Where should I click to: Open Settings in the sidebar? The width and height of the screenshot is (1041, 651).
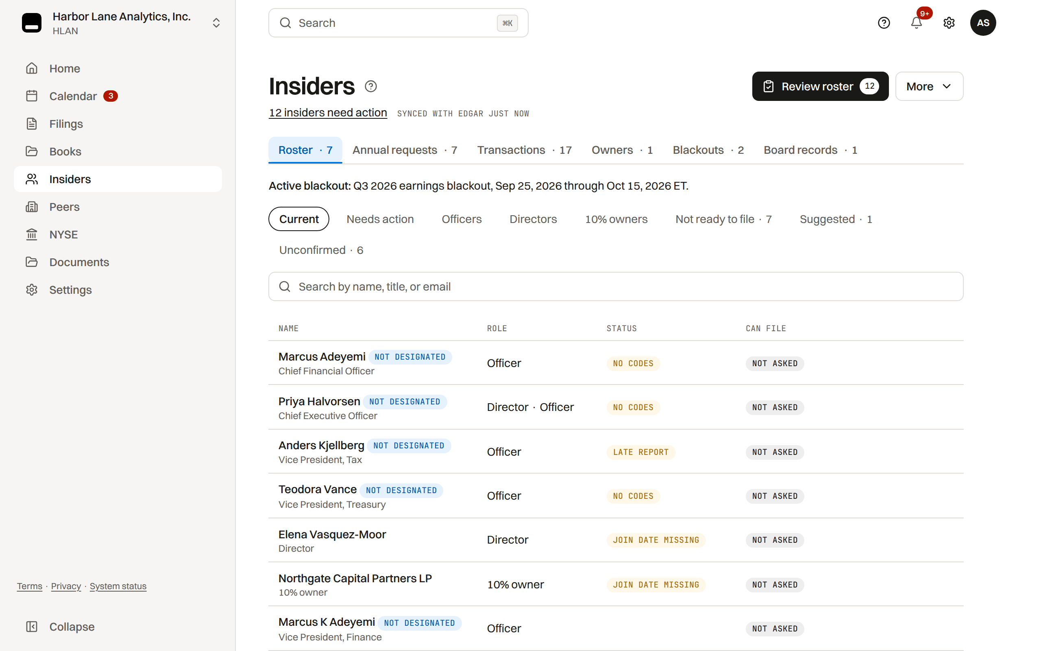click(x=118, y=290)
